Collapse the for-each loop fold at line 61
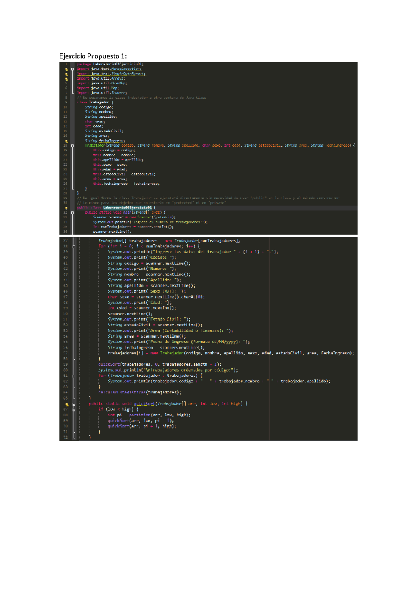This screenshot has width=417, height=589. click(x=74, y=376)
